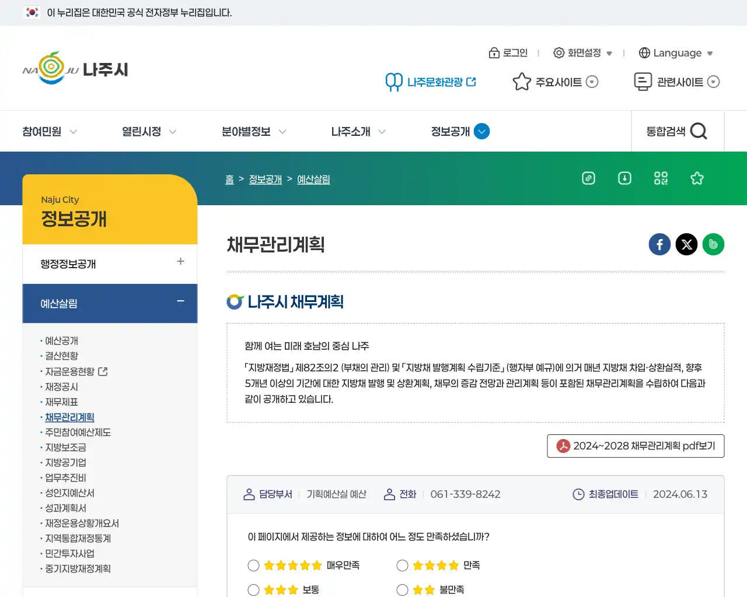Select the 매우만족 satisfaction rating
This screenshot has height=597, width=747.
tap(253, 565)
